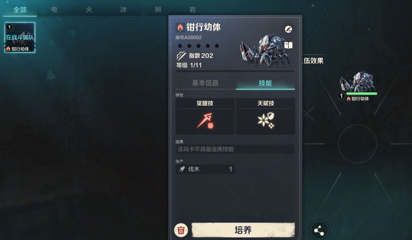Viewport: 412px width, 240px height.
Task: Filter by 火 element tab
Action: coord(89,10)
